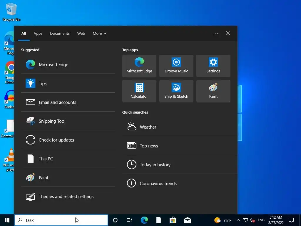Screen dimensions: 301x226
Task: Select the Google Chrome desktop shortcut
Action: click(9, 73)
